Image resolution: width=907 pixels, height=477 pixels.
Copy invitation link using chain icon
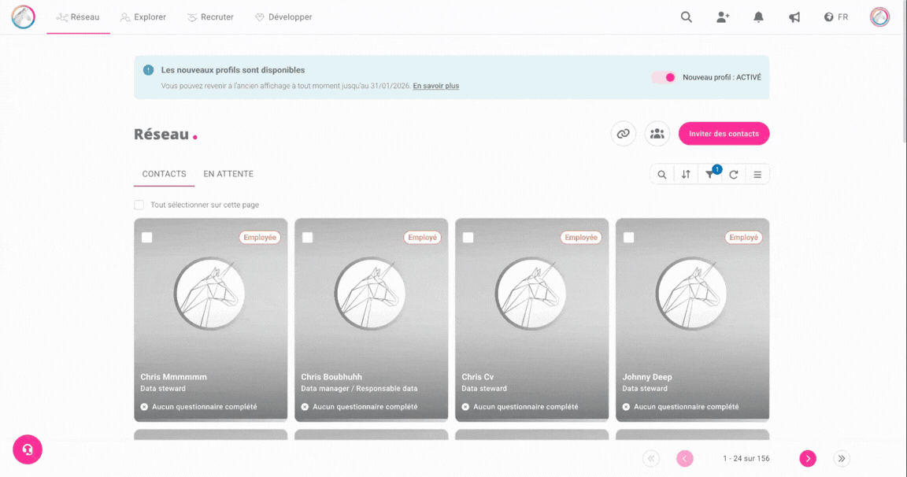624,134
